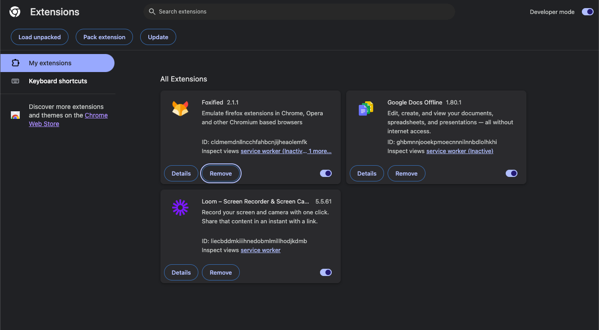
Task: Open the My extensions section
Action: pos(57,63)
